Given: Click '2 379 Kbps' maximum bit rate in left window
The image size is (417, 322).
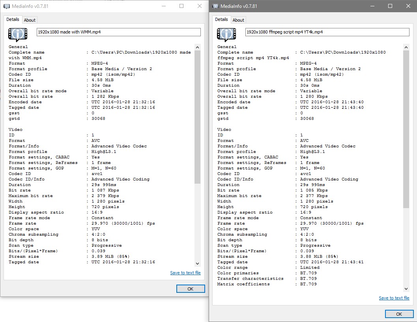Looking at the screenshot, I should click(105, 196).
